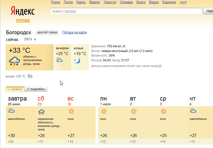The image size is (213, 148).
Task: Click Sunday's clear sun icon
Action: coord(71,111)
